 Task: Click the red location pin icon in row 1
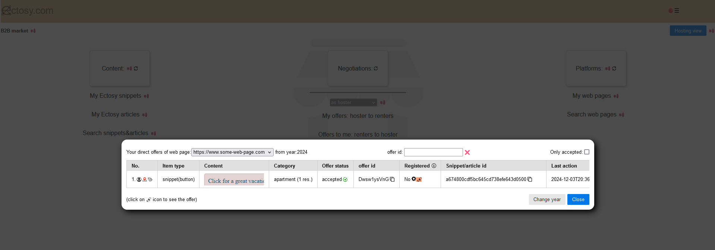point(145,179)
